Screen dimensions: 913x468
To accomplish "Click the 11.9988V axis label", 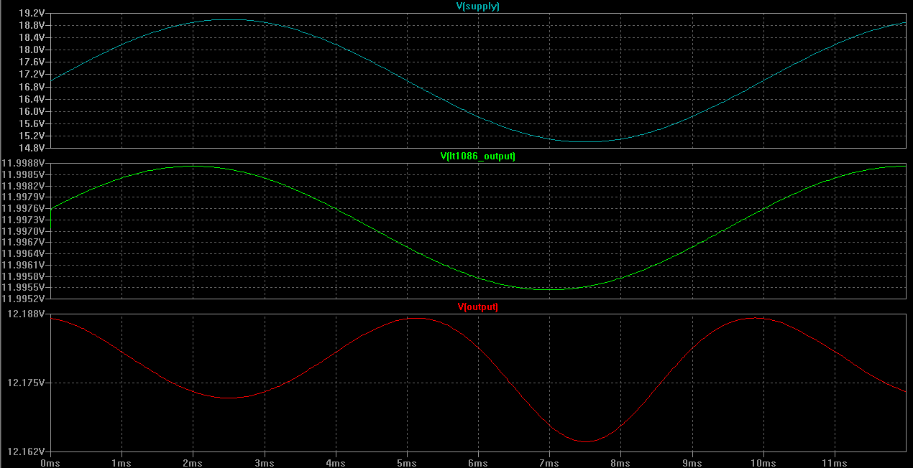I will [25, 163].
